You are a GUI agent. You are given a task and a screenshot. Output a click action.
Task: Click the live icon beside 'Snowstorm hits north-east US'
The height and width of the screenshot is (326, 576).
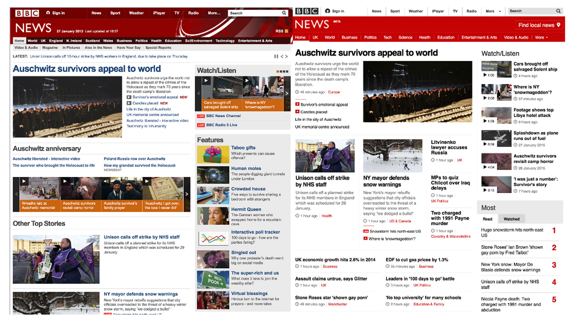(x=366, y=231)
